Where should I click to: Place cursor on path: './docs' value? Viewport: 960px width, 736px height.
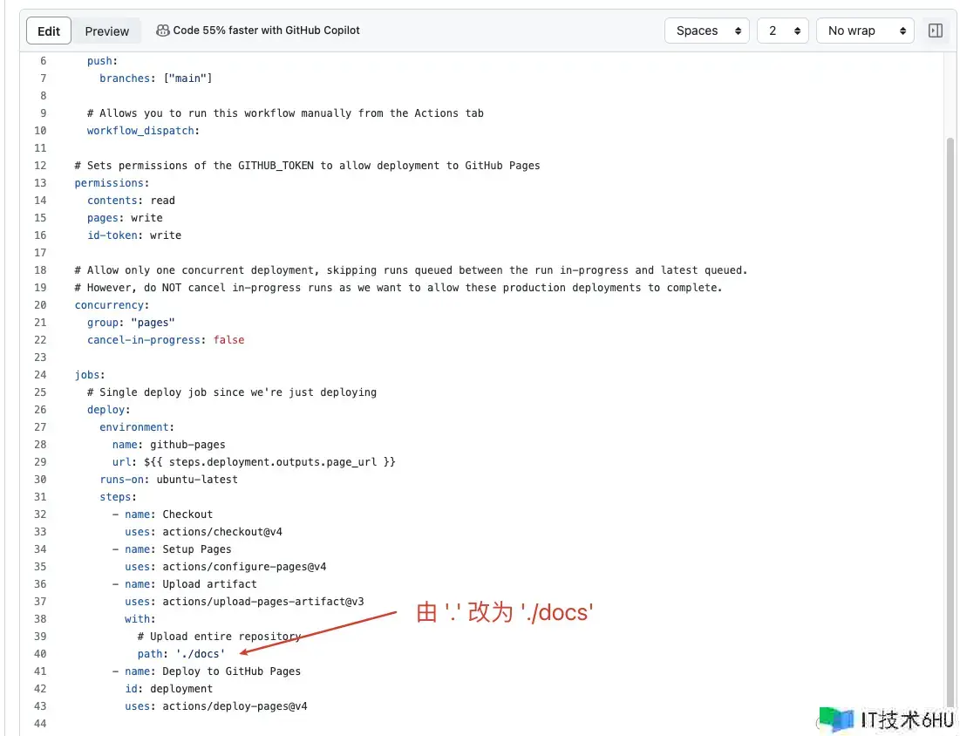pyautogui.click(x=200, y=654)
